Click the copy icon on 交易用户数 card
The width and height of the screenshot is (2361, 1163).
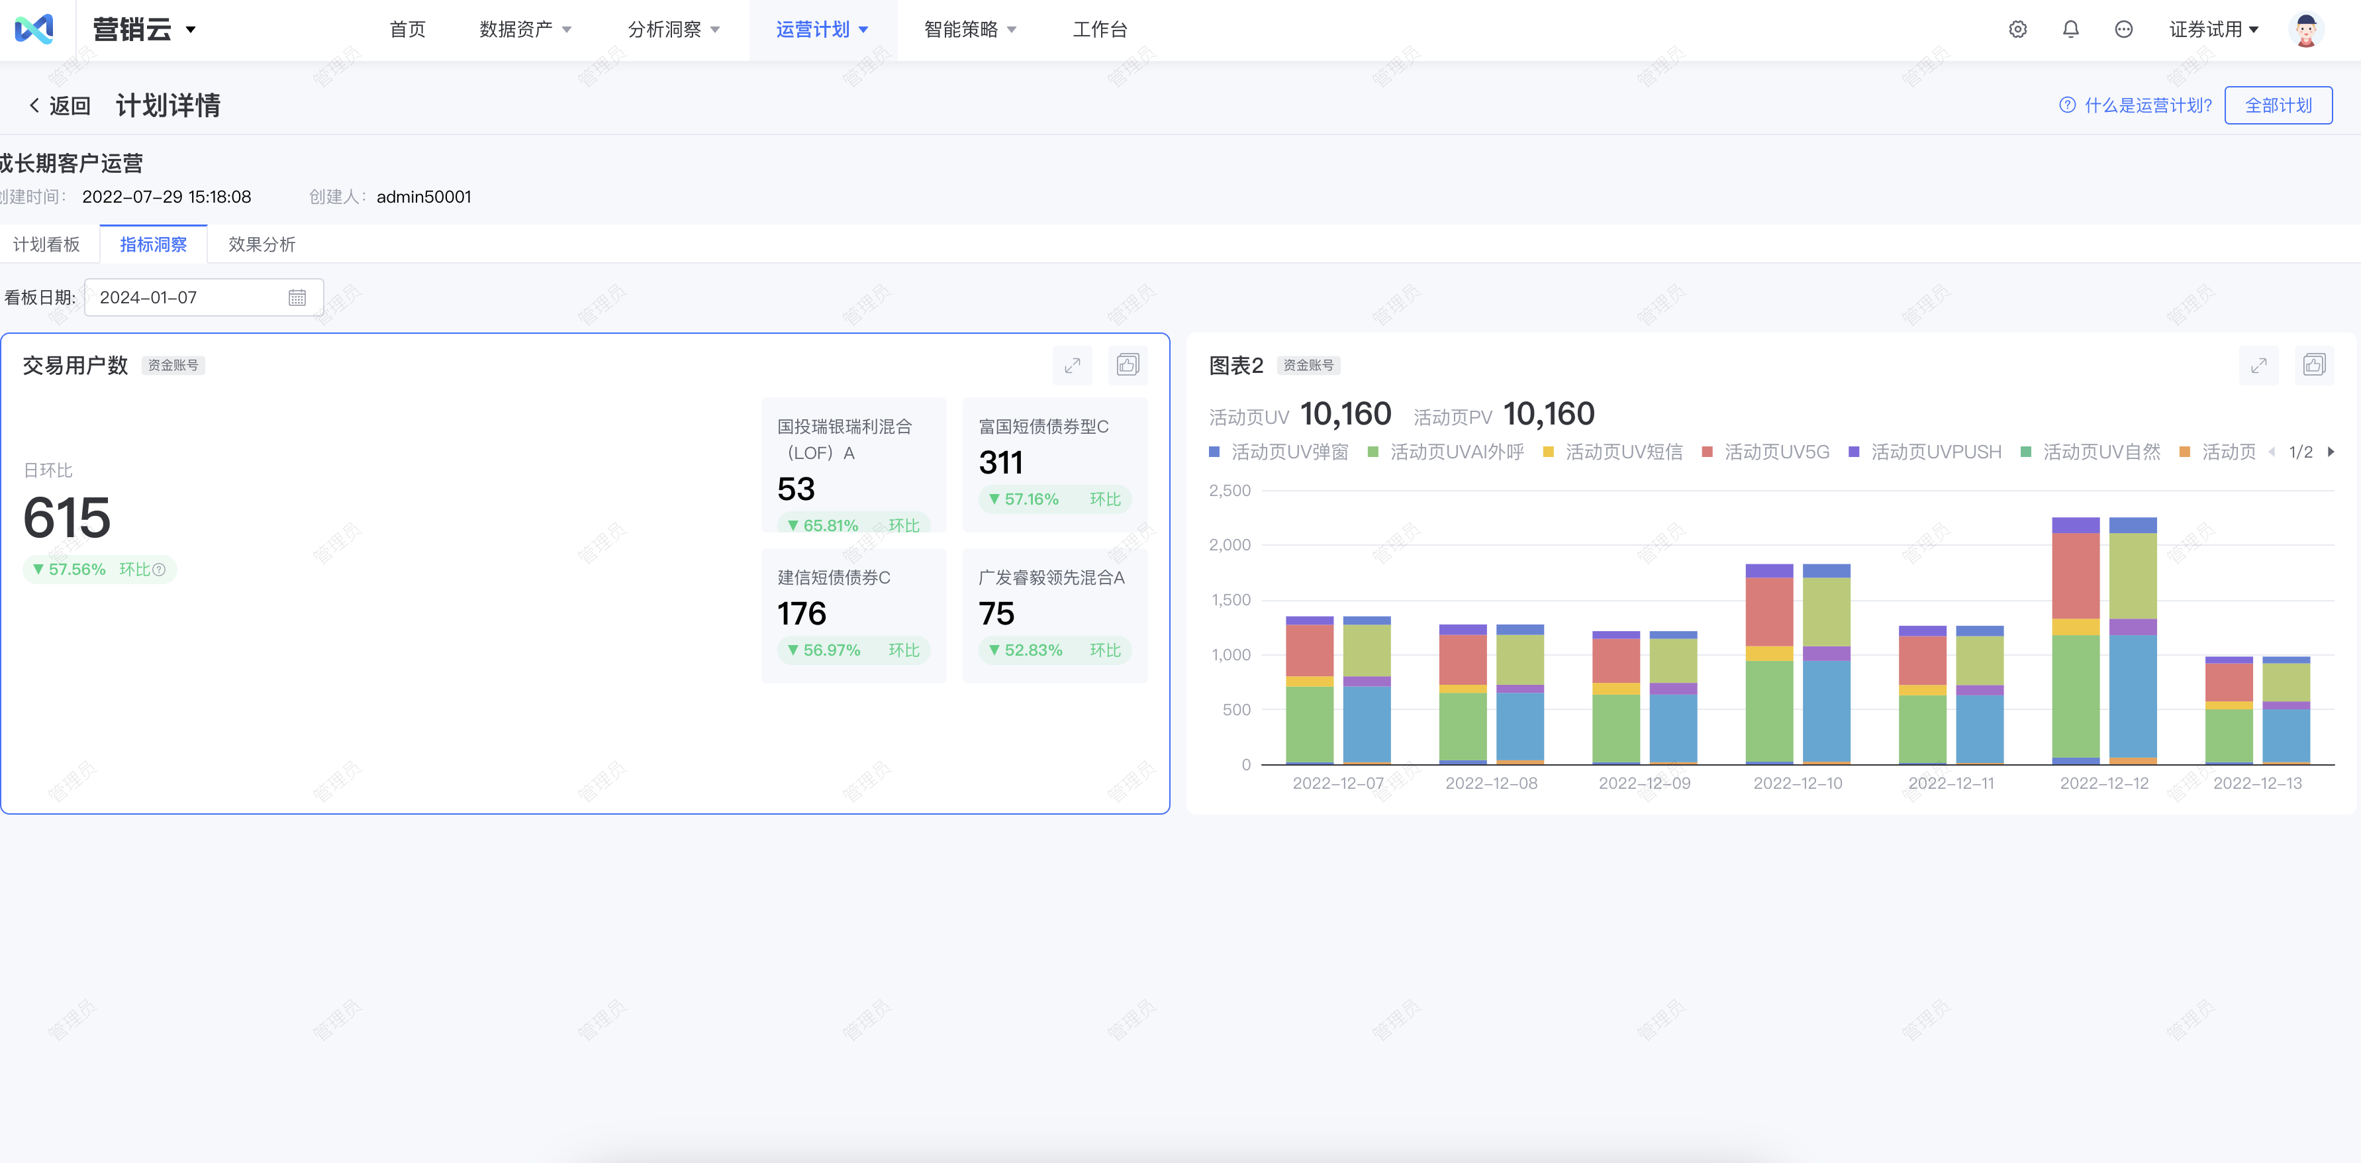click(x=1128, y=365)
